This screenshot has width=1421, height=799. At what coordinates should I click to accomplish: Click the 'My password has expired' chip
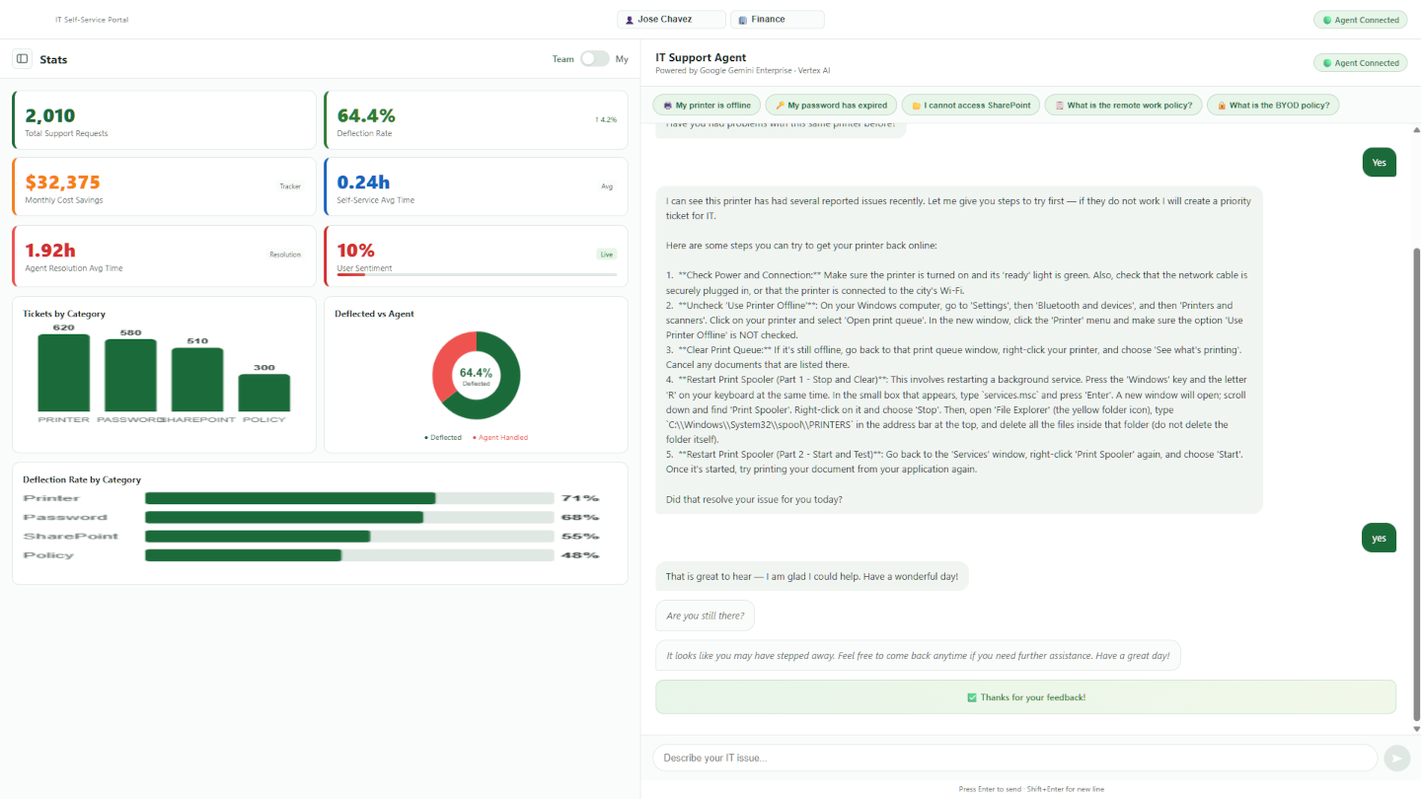[x=831, y=106]
